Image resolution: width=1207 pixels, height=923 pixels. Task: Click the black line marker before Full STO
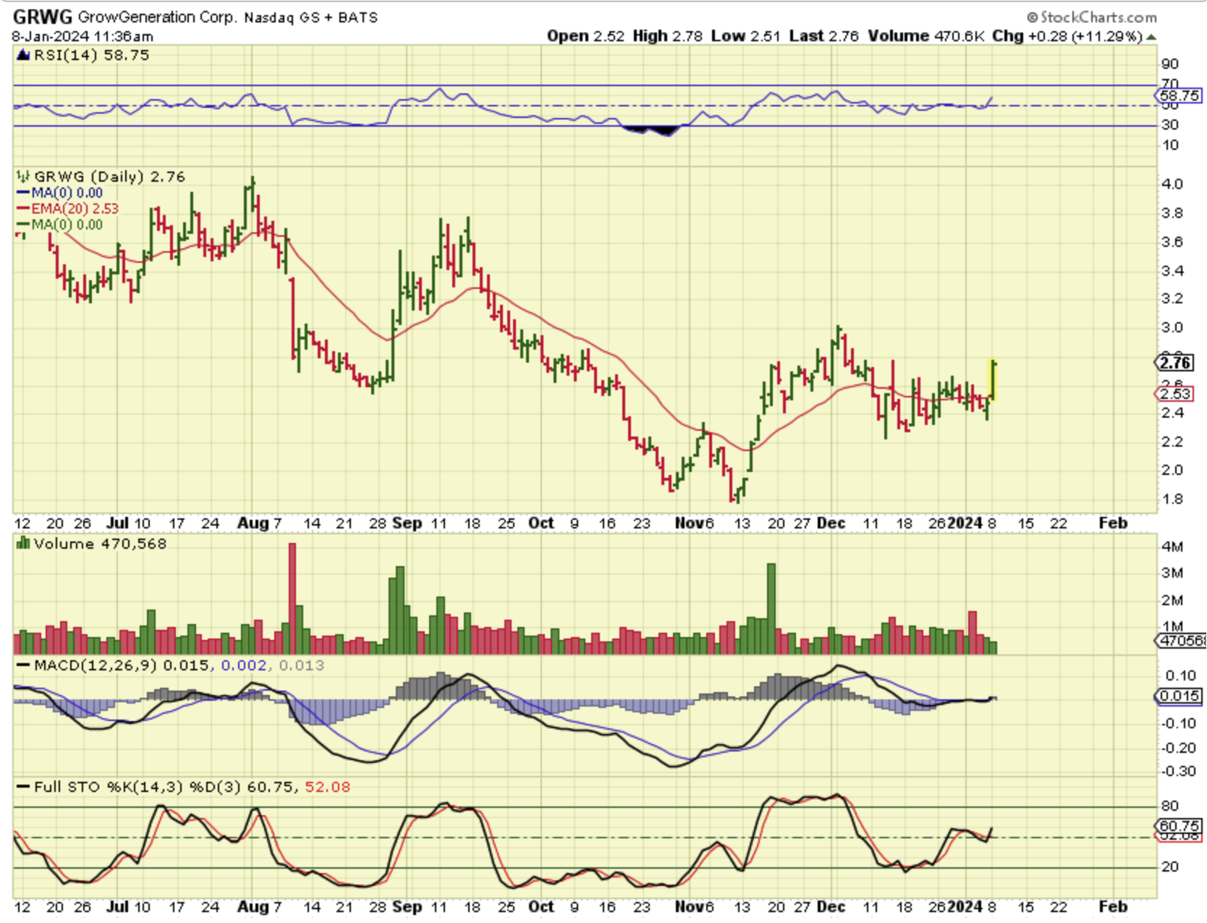(23, 787)
